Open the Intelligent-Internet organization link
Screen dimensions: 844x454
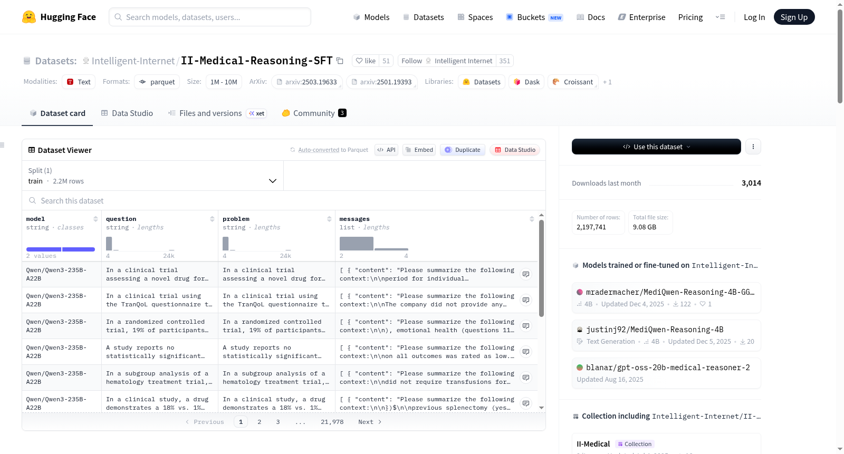(133, 61)
